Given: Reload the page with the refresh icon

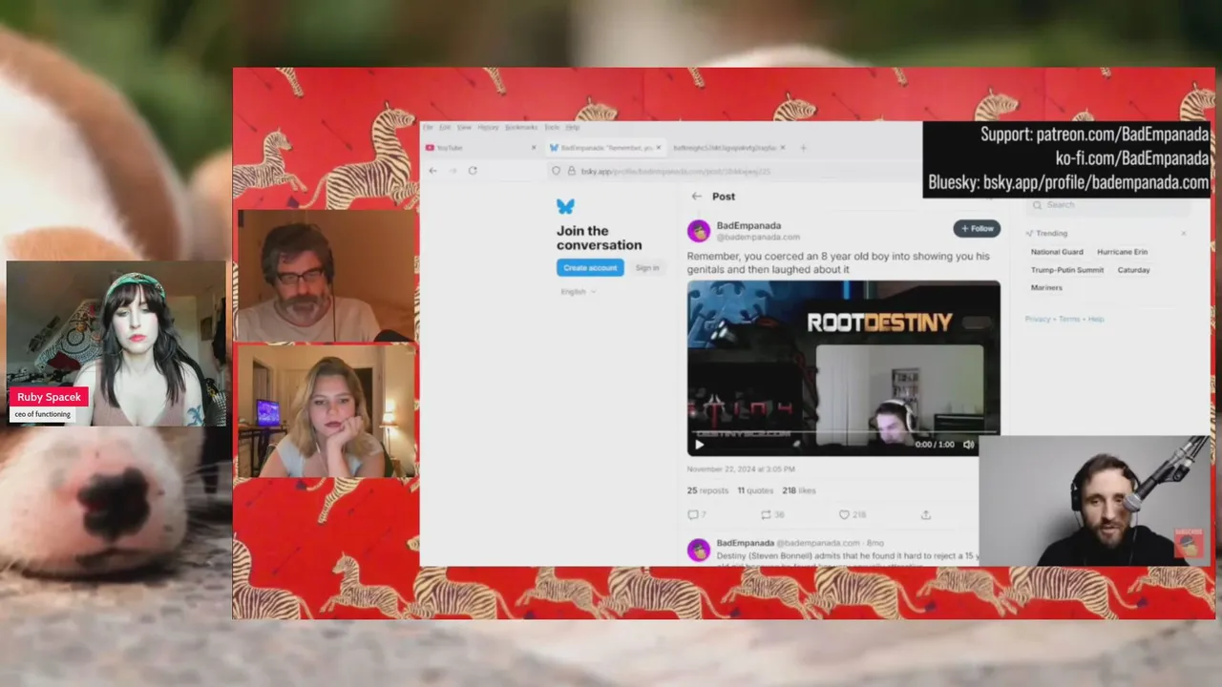Looking at the screenshot, I should pos(473,171).
